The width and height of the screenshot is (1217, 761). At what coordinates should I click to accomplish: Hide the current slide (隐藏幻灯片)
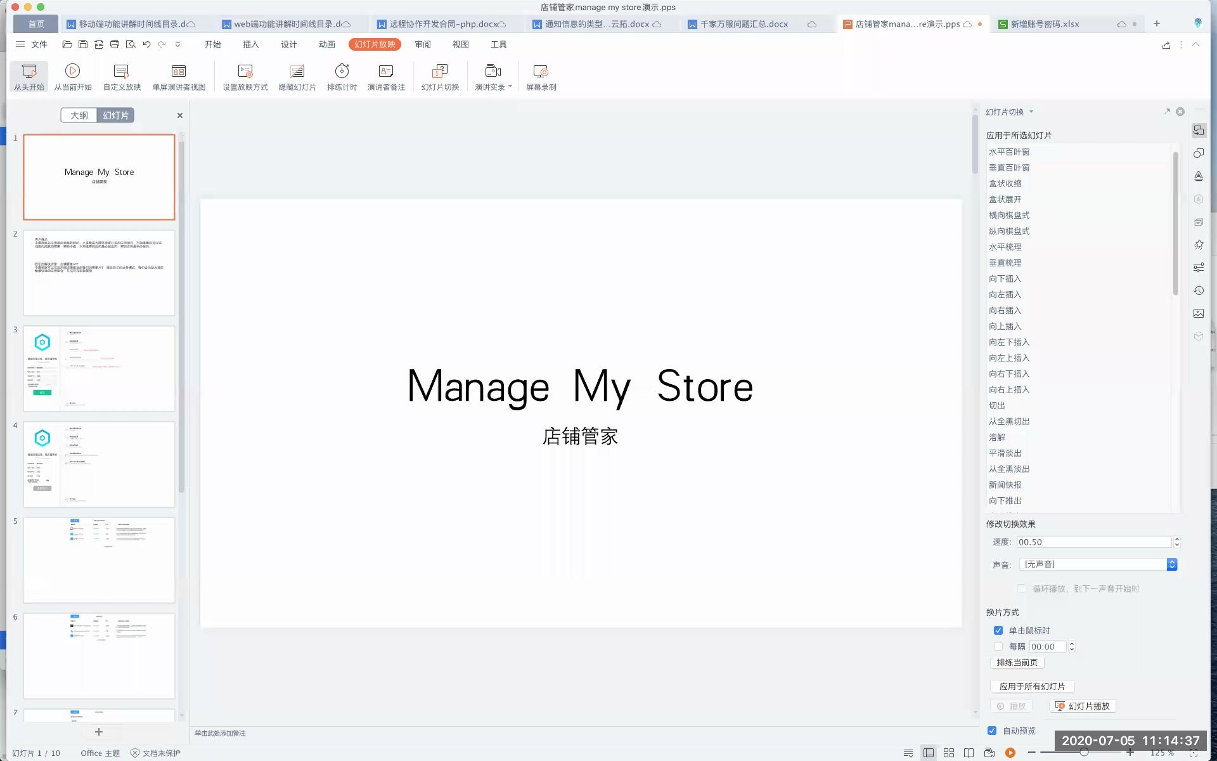point(298,76)
